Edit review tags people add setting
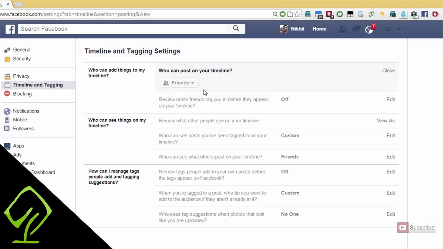This screenshot has height=249, width=443. point(390,172)
